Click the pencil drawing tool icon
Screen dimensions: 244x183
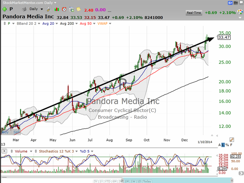(232, 139)
